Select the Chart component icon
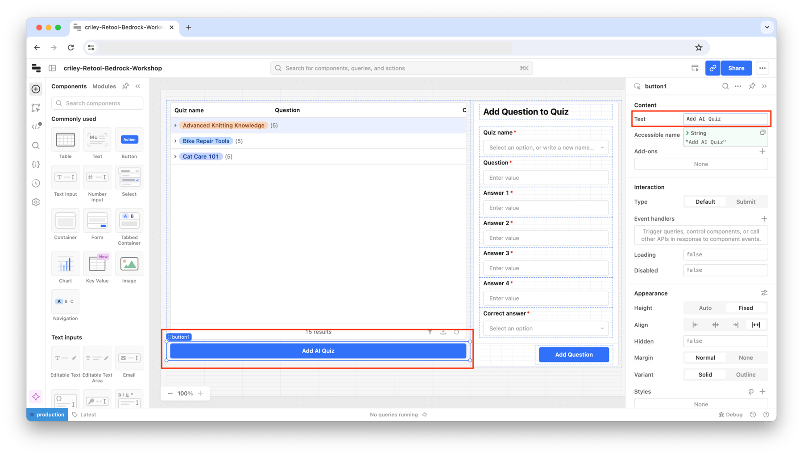 (x=66, y=264)
